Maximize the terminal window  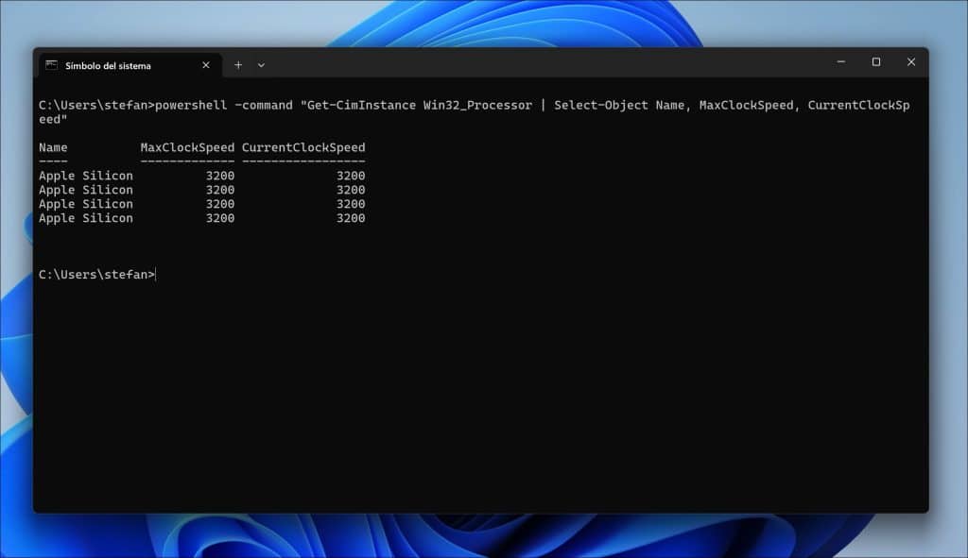point(876,61)
